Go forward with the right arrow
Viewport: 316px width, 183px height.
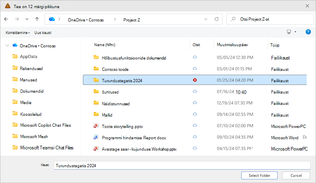click(x=17, y=19)
